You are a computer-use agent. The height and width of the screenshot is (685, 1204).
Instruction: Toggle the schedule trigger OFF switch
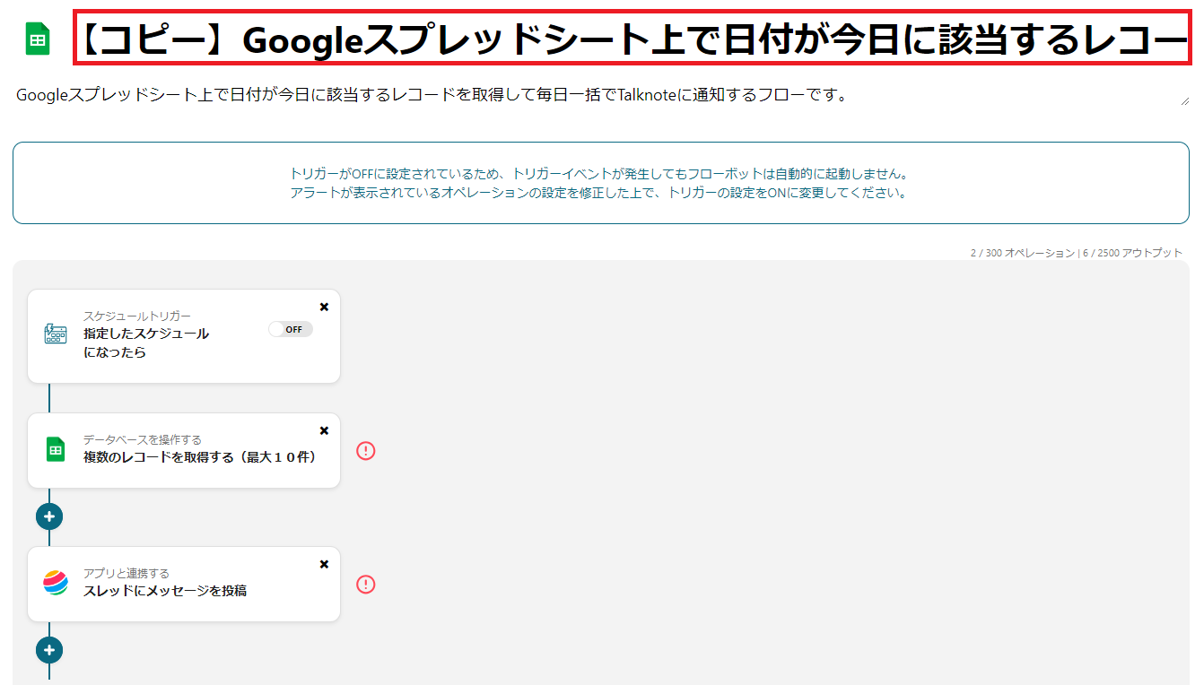(x=291, y=329)
